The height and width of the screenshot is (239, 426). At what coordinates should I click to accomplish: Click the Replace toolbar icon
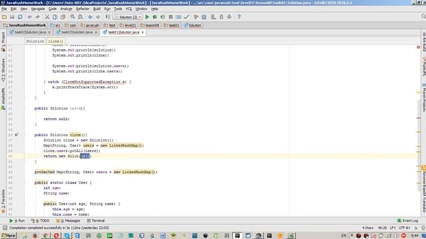(81, 17)
